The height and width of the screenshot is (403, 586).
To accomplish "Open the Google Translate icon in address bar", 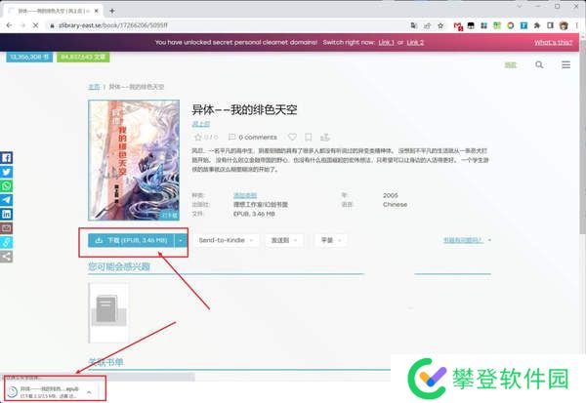I will [x=414, y=25].
